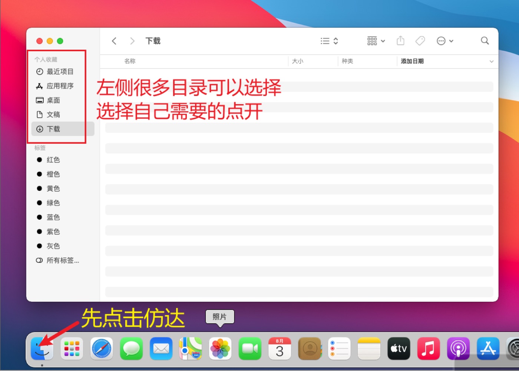
Task: Filter by the 黄色 tag
Action: (63, 189)
